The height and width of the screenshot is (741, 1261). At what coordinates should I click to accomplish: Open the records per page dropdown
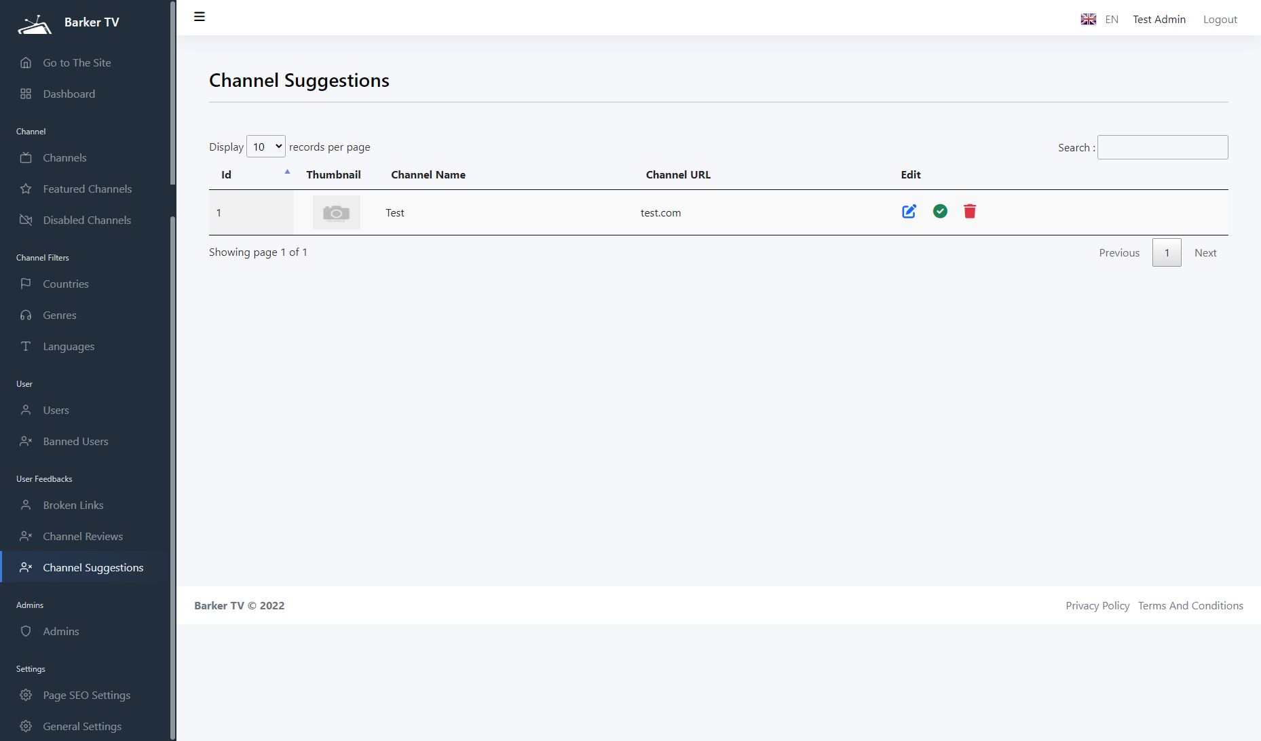tap(265, 147)
